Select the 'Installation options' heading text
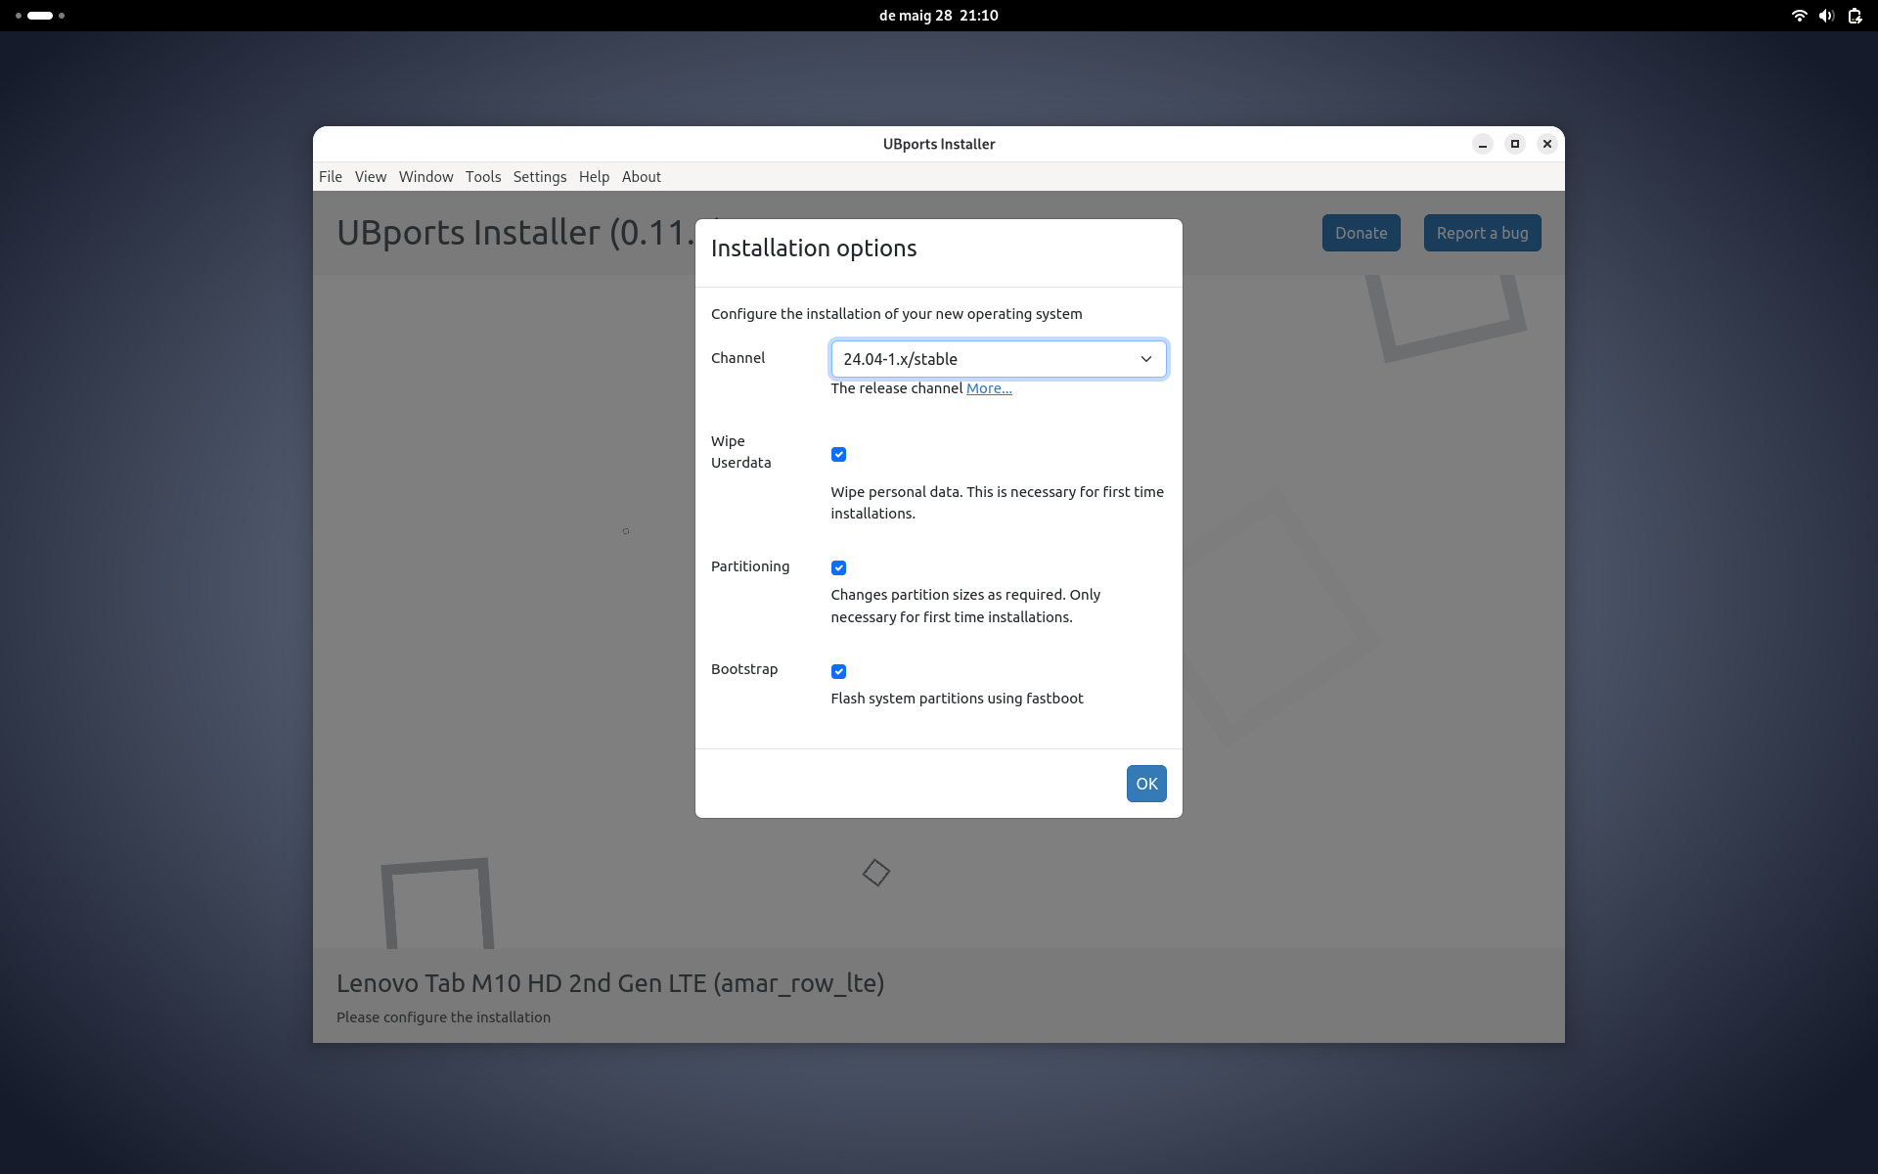1878x1174 pixels. click(814, 248)
